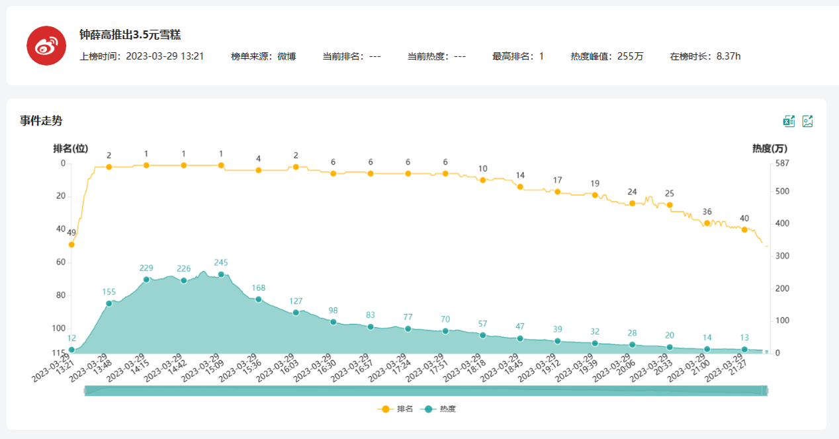Select the 热度 data point labeled 168
This screenshot has height=439, width=839.
259,299
